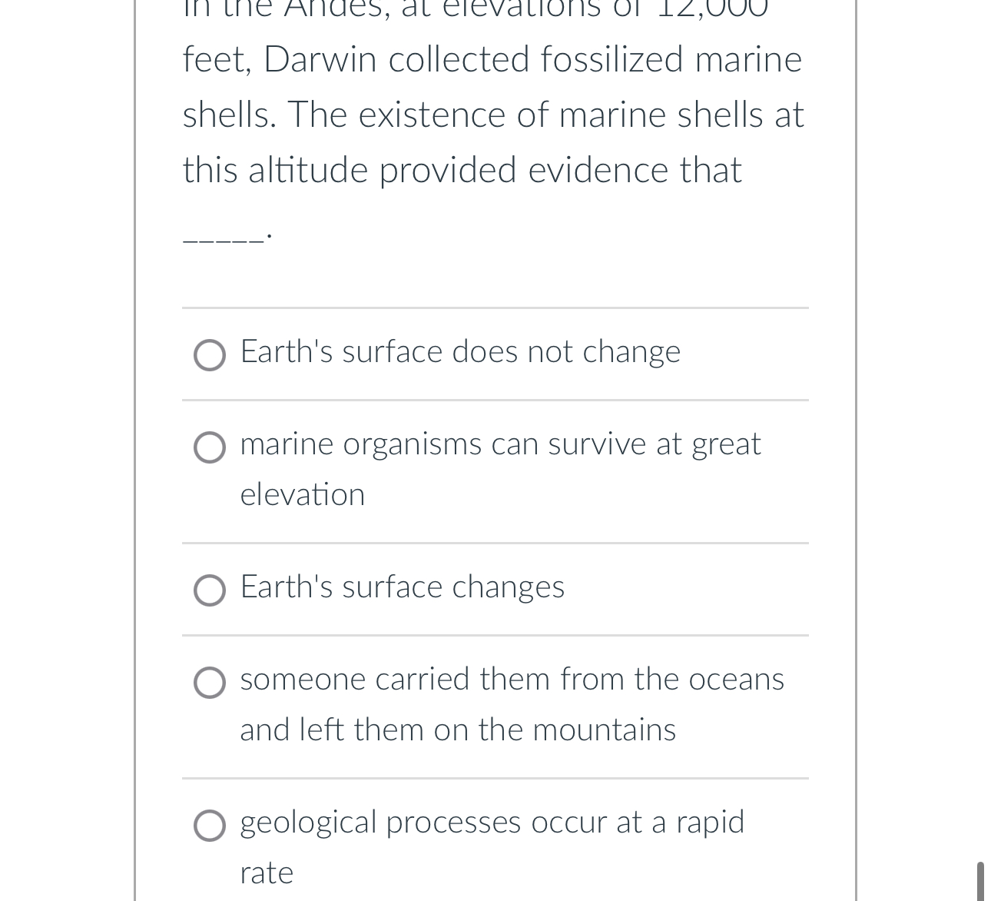Select the "Earth's surface changes" answer option
The width and height of the screenshot is (991, 901).
point(209,591)
